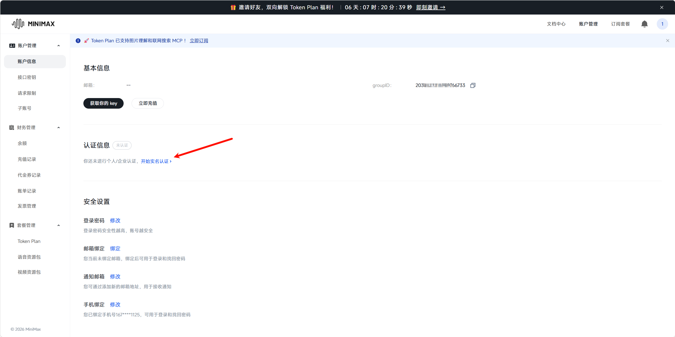Click the countdown timer in the banner
Image resolution: width=675 pixels, height=337 pixels.
coord(379,7)
